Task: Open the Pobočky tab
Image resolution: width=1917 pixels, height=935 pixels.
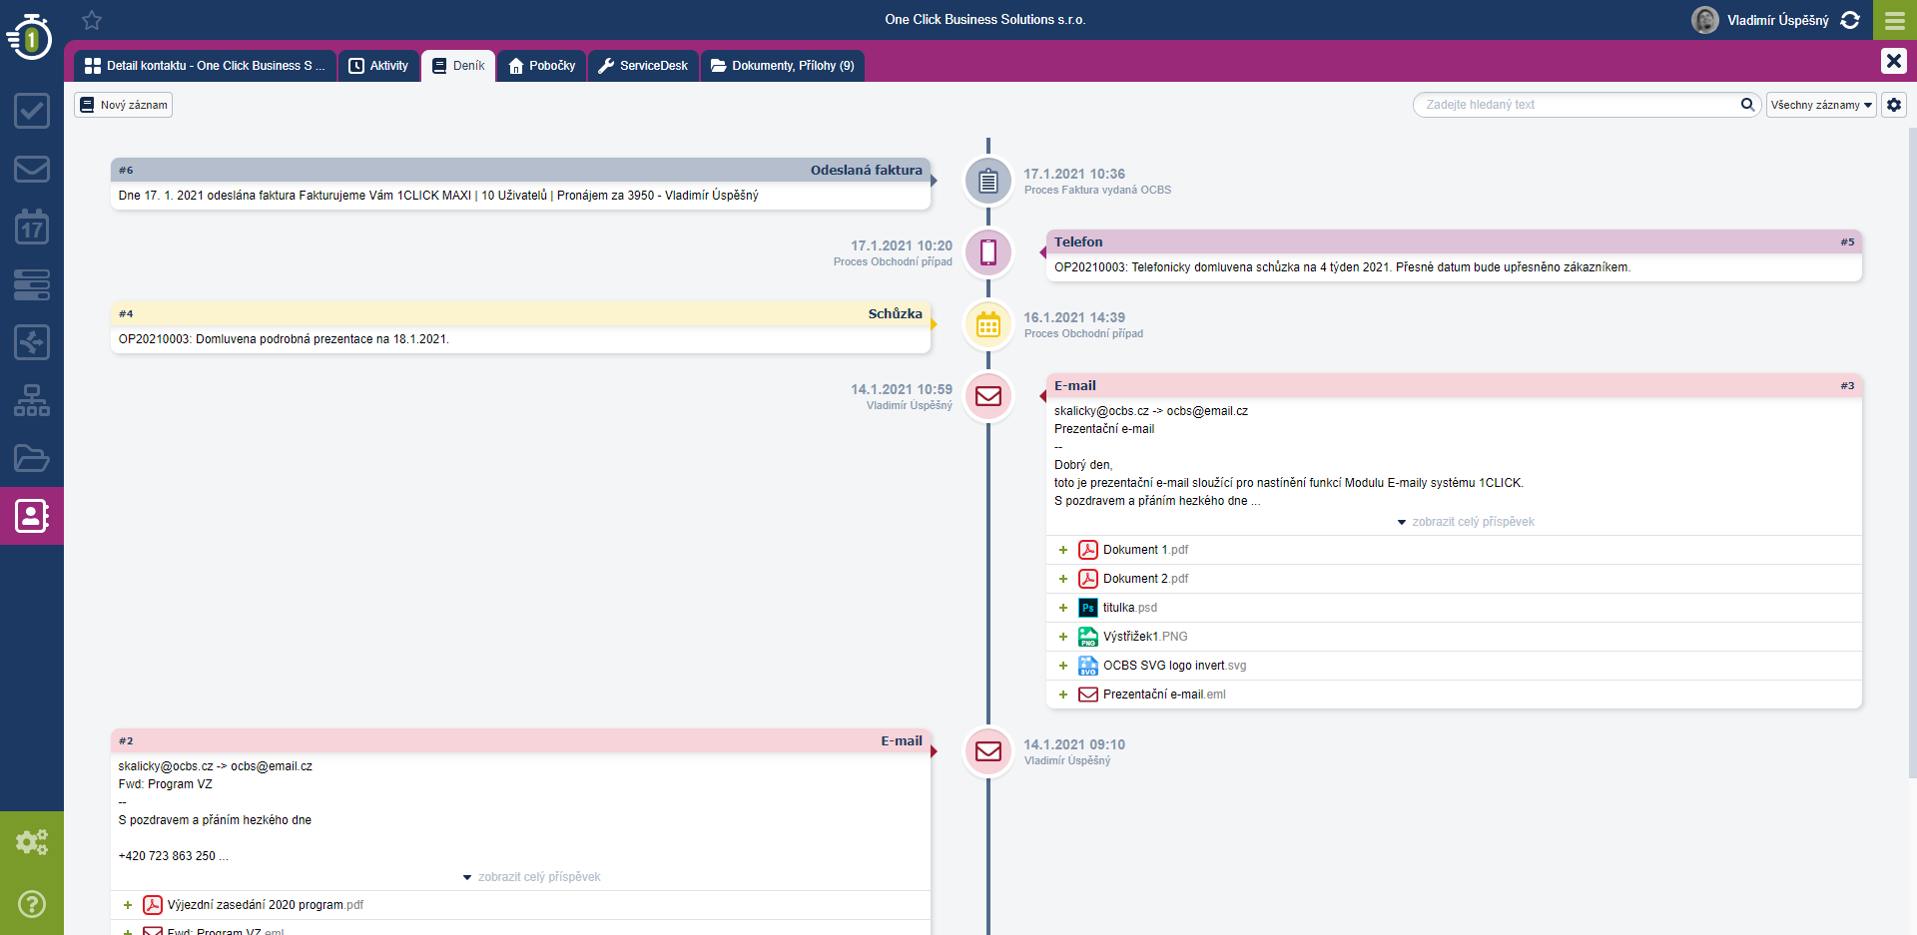Action: point(542,66)
